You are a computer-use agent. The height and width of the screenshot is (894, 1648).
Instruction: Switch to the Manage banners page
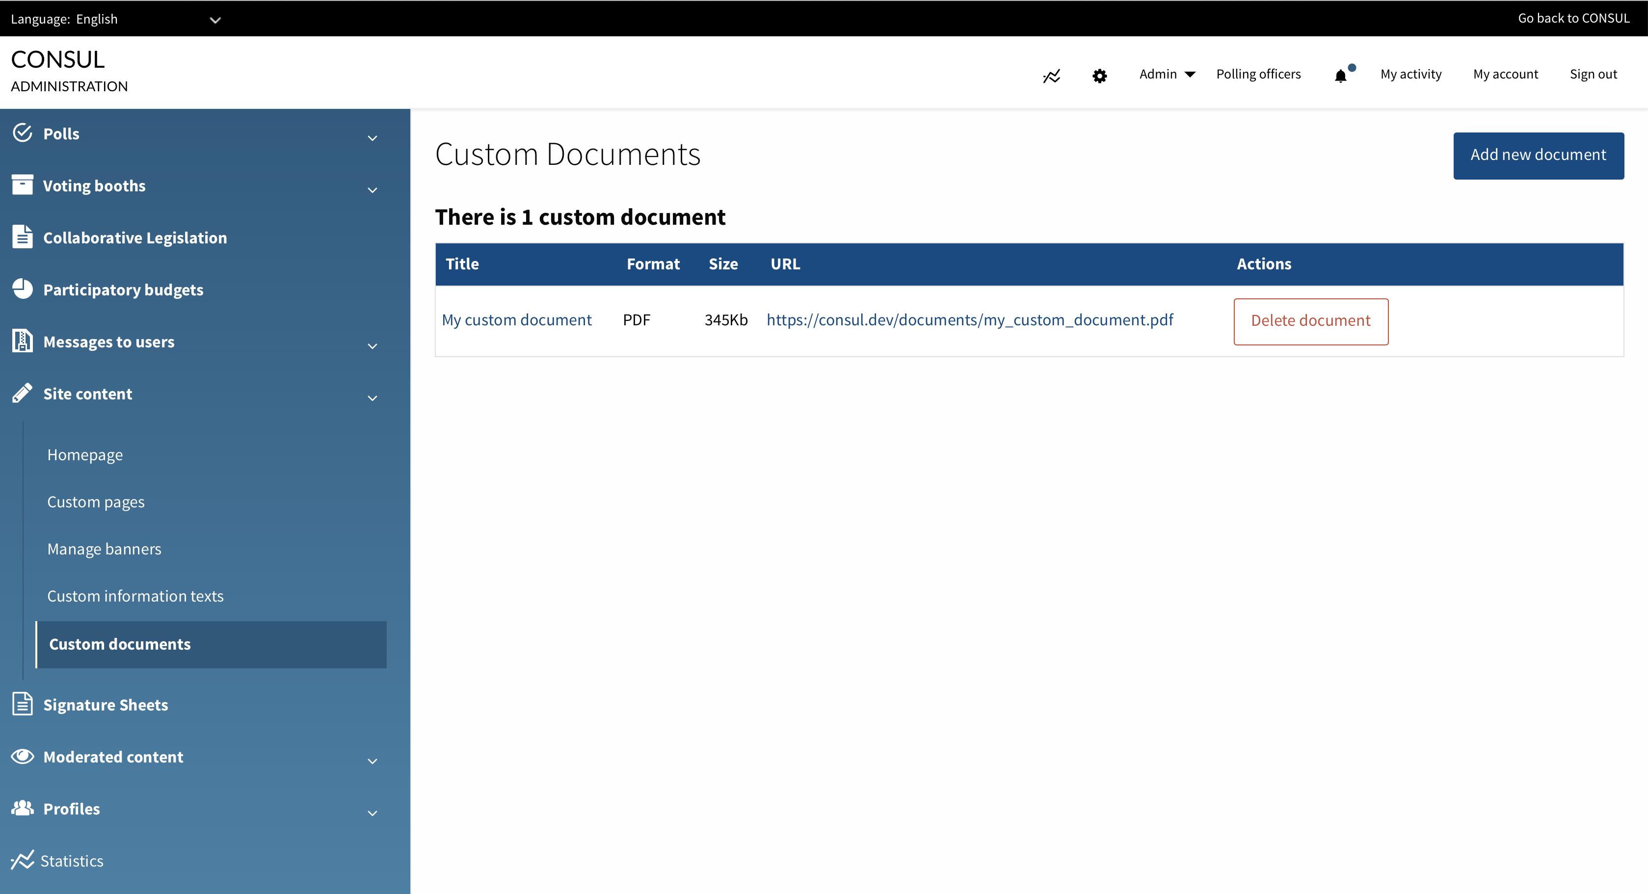click(x=104, y=548)
